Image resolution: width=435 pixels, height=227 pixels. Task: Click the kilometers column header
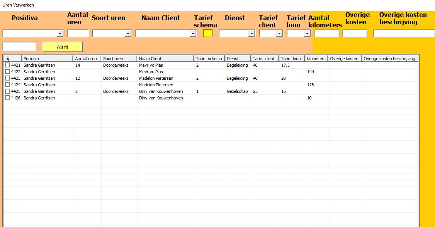(x=317, y=59)
